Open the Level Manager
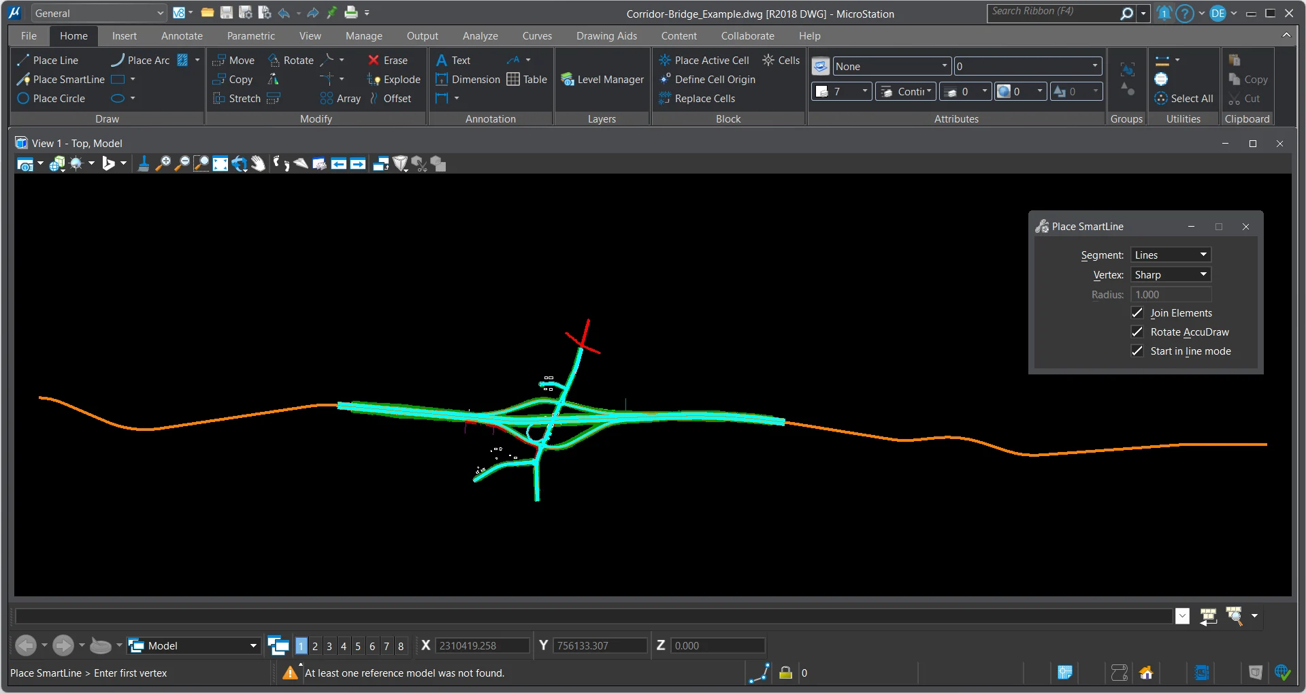 pyautogui.click(x=602, y=80)
